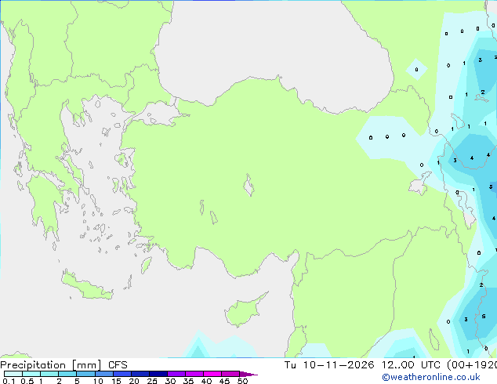This screenshot has width=497, height=384.
Task: Click the 0.5–1 mm legend swatch
Action: click(x=31, y=374)
